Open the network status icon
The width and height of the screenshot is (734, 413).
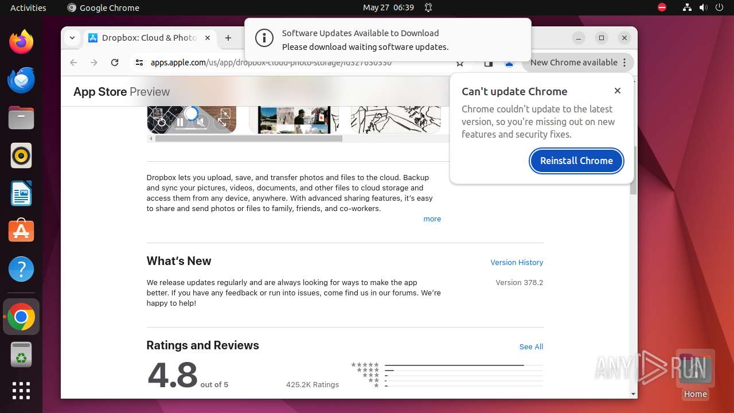pos(687,7)
